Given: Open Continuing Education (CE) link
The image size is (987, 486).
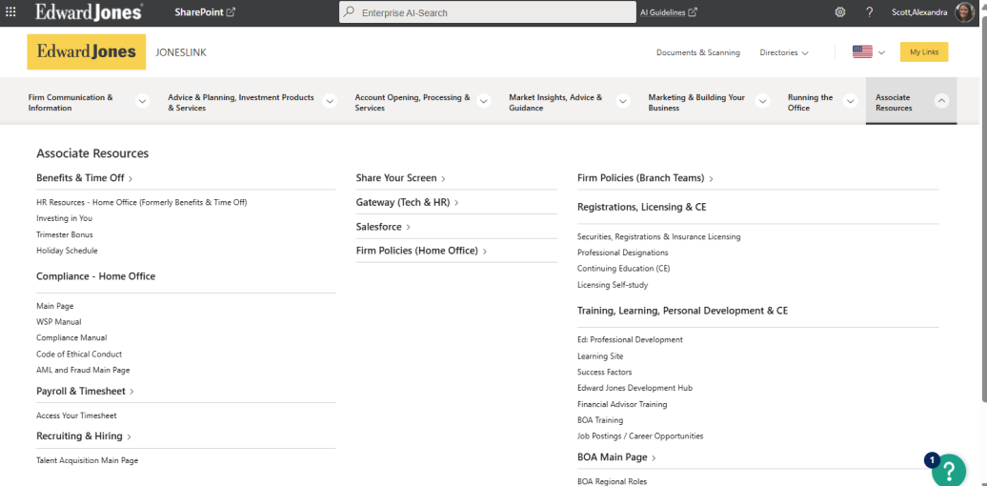Looking at the screenshot, I should tap(624, 268).
